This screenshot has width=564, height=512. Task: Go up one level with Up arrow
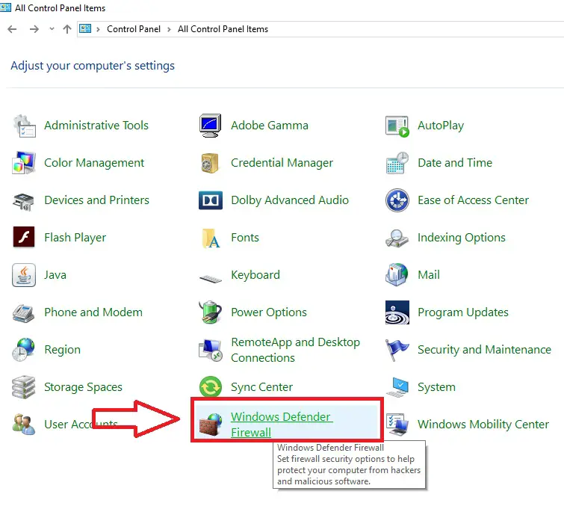pyautogui.click(x=67, y=29)
